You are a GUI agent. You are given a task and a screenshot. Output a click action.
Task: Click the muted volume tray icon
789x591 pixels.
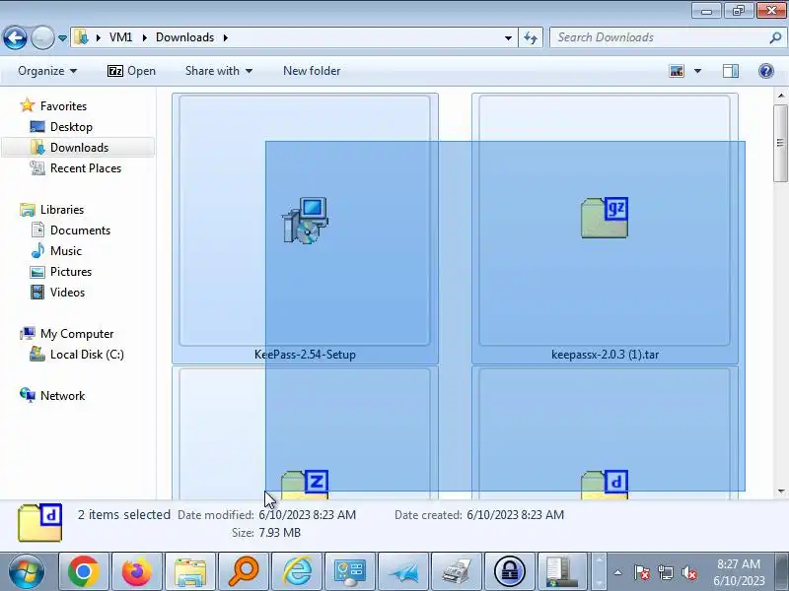tap(688, 572)
